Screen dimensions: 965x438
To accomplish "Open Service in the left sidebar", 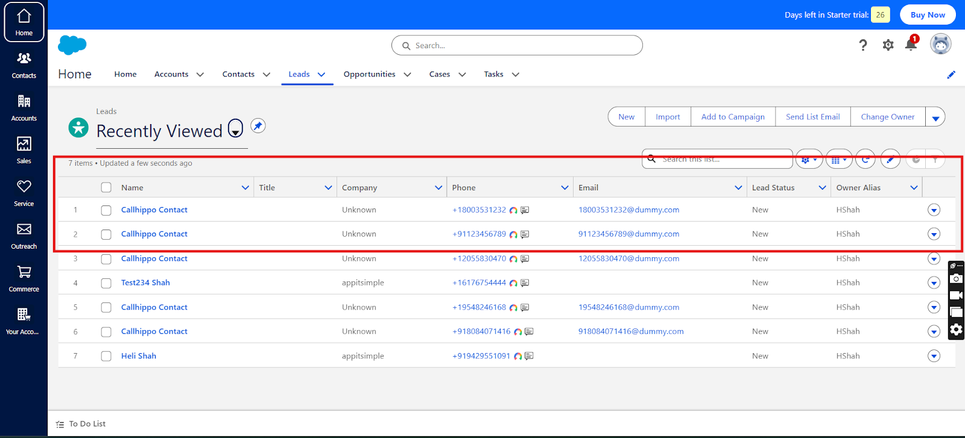I will [x=24, y=193].
